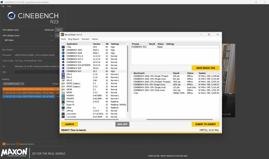
Task: Click the application list vertical scrollbar
Action: click(128, 79)
